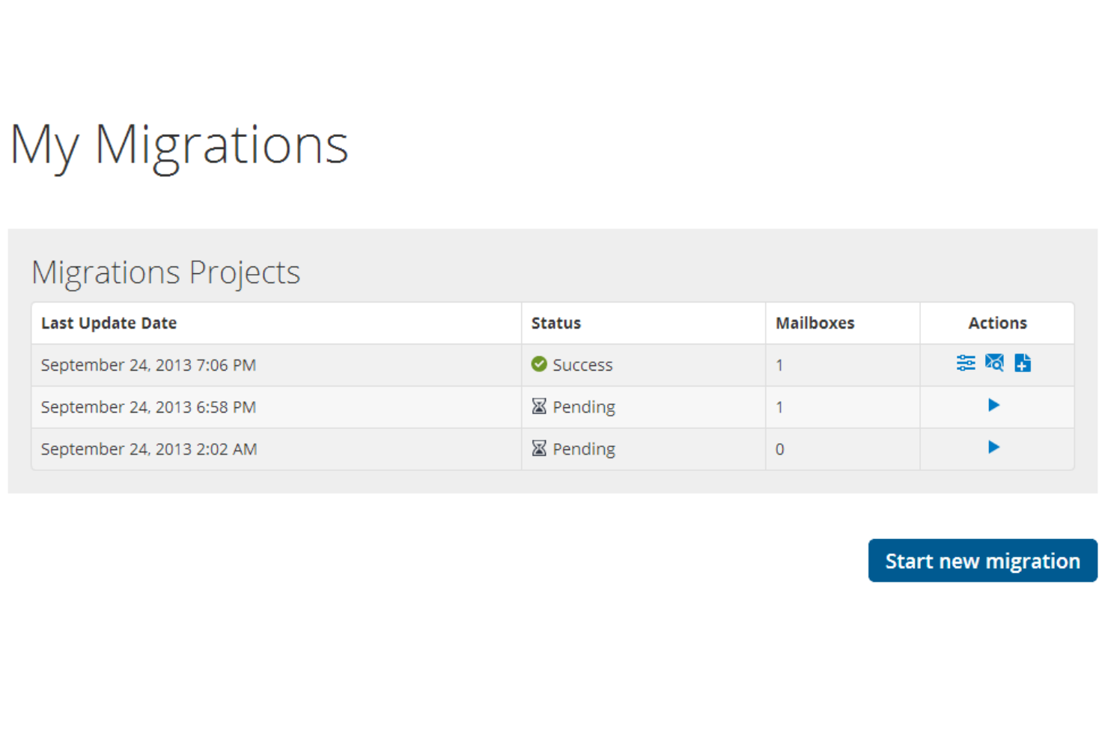
Task: Select the September 24 6:58 PM date cell
Action: tap(148, 407)
